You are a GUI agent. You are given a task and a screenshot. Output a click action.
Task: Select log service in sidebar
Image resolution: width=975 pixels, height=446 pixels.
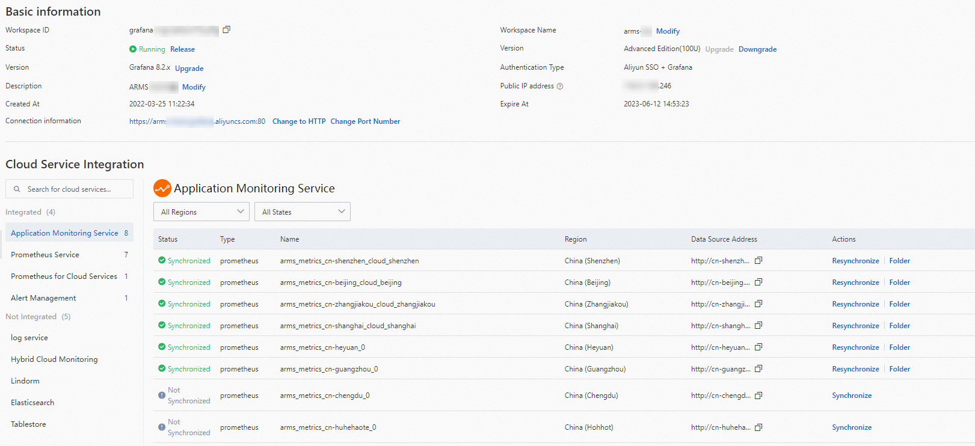point(29,338)
